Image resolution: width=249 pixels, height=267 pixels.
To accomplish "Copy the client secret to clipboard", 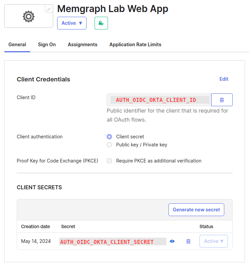I will coord(189,241).
